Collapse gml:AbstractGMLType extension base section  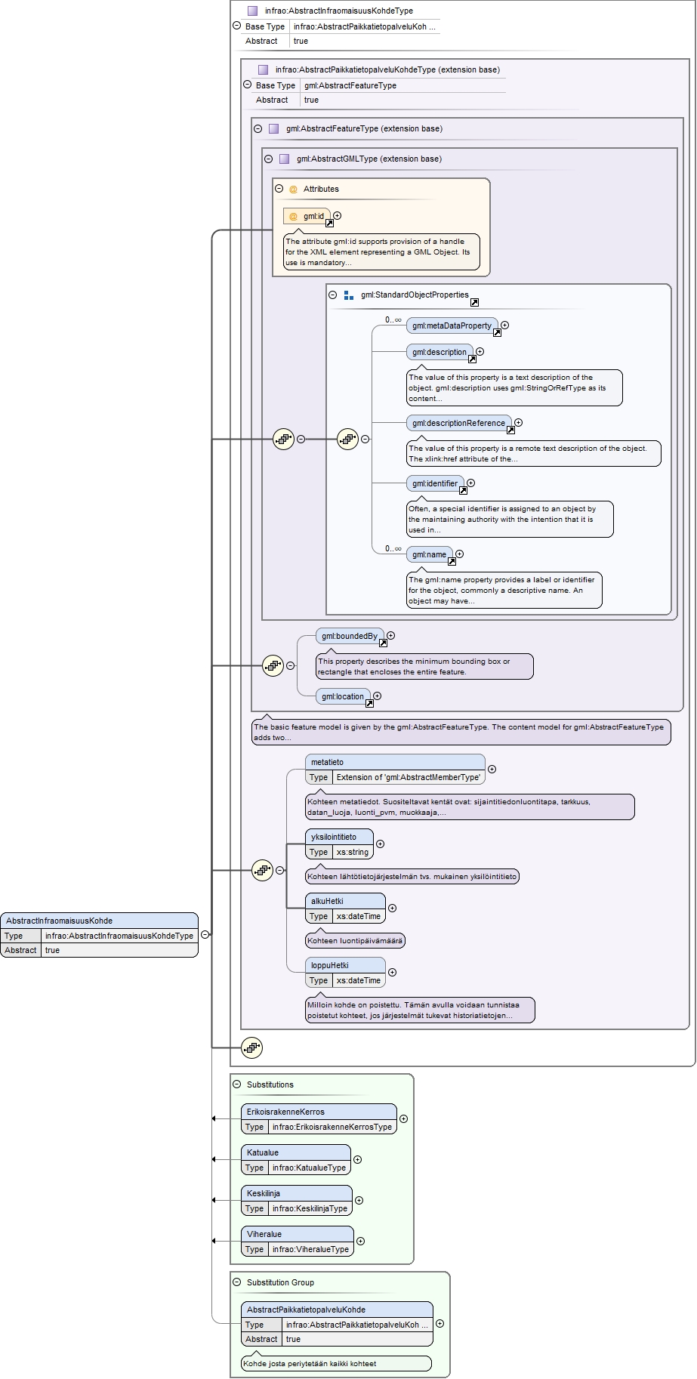(268, 159)
